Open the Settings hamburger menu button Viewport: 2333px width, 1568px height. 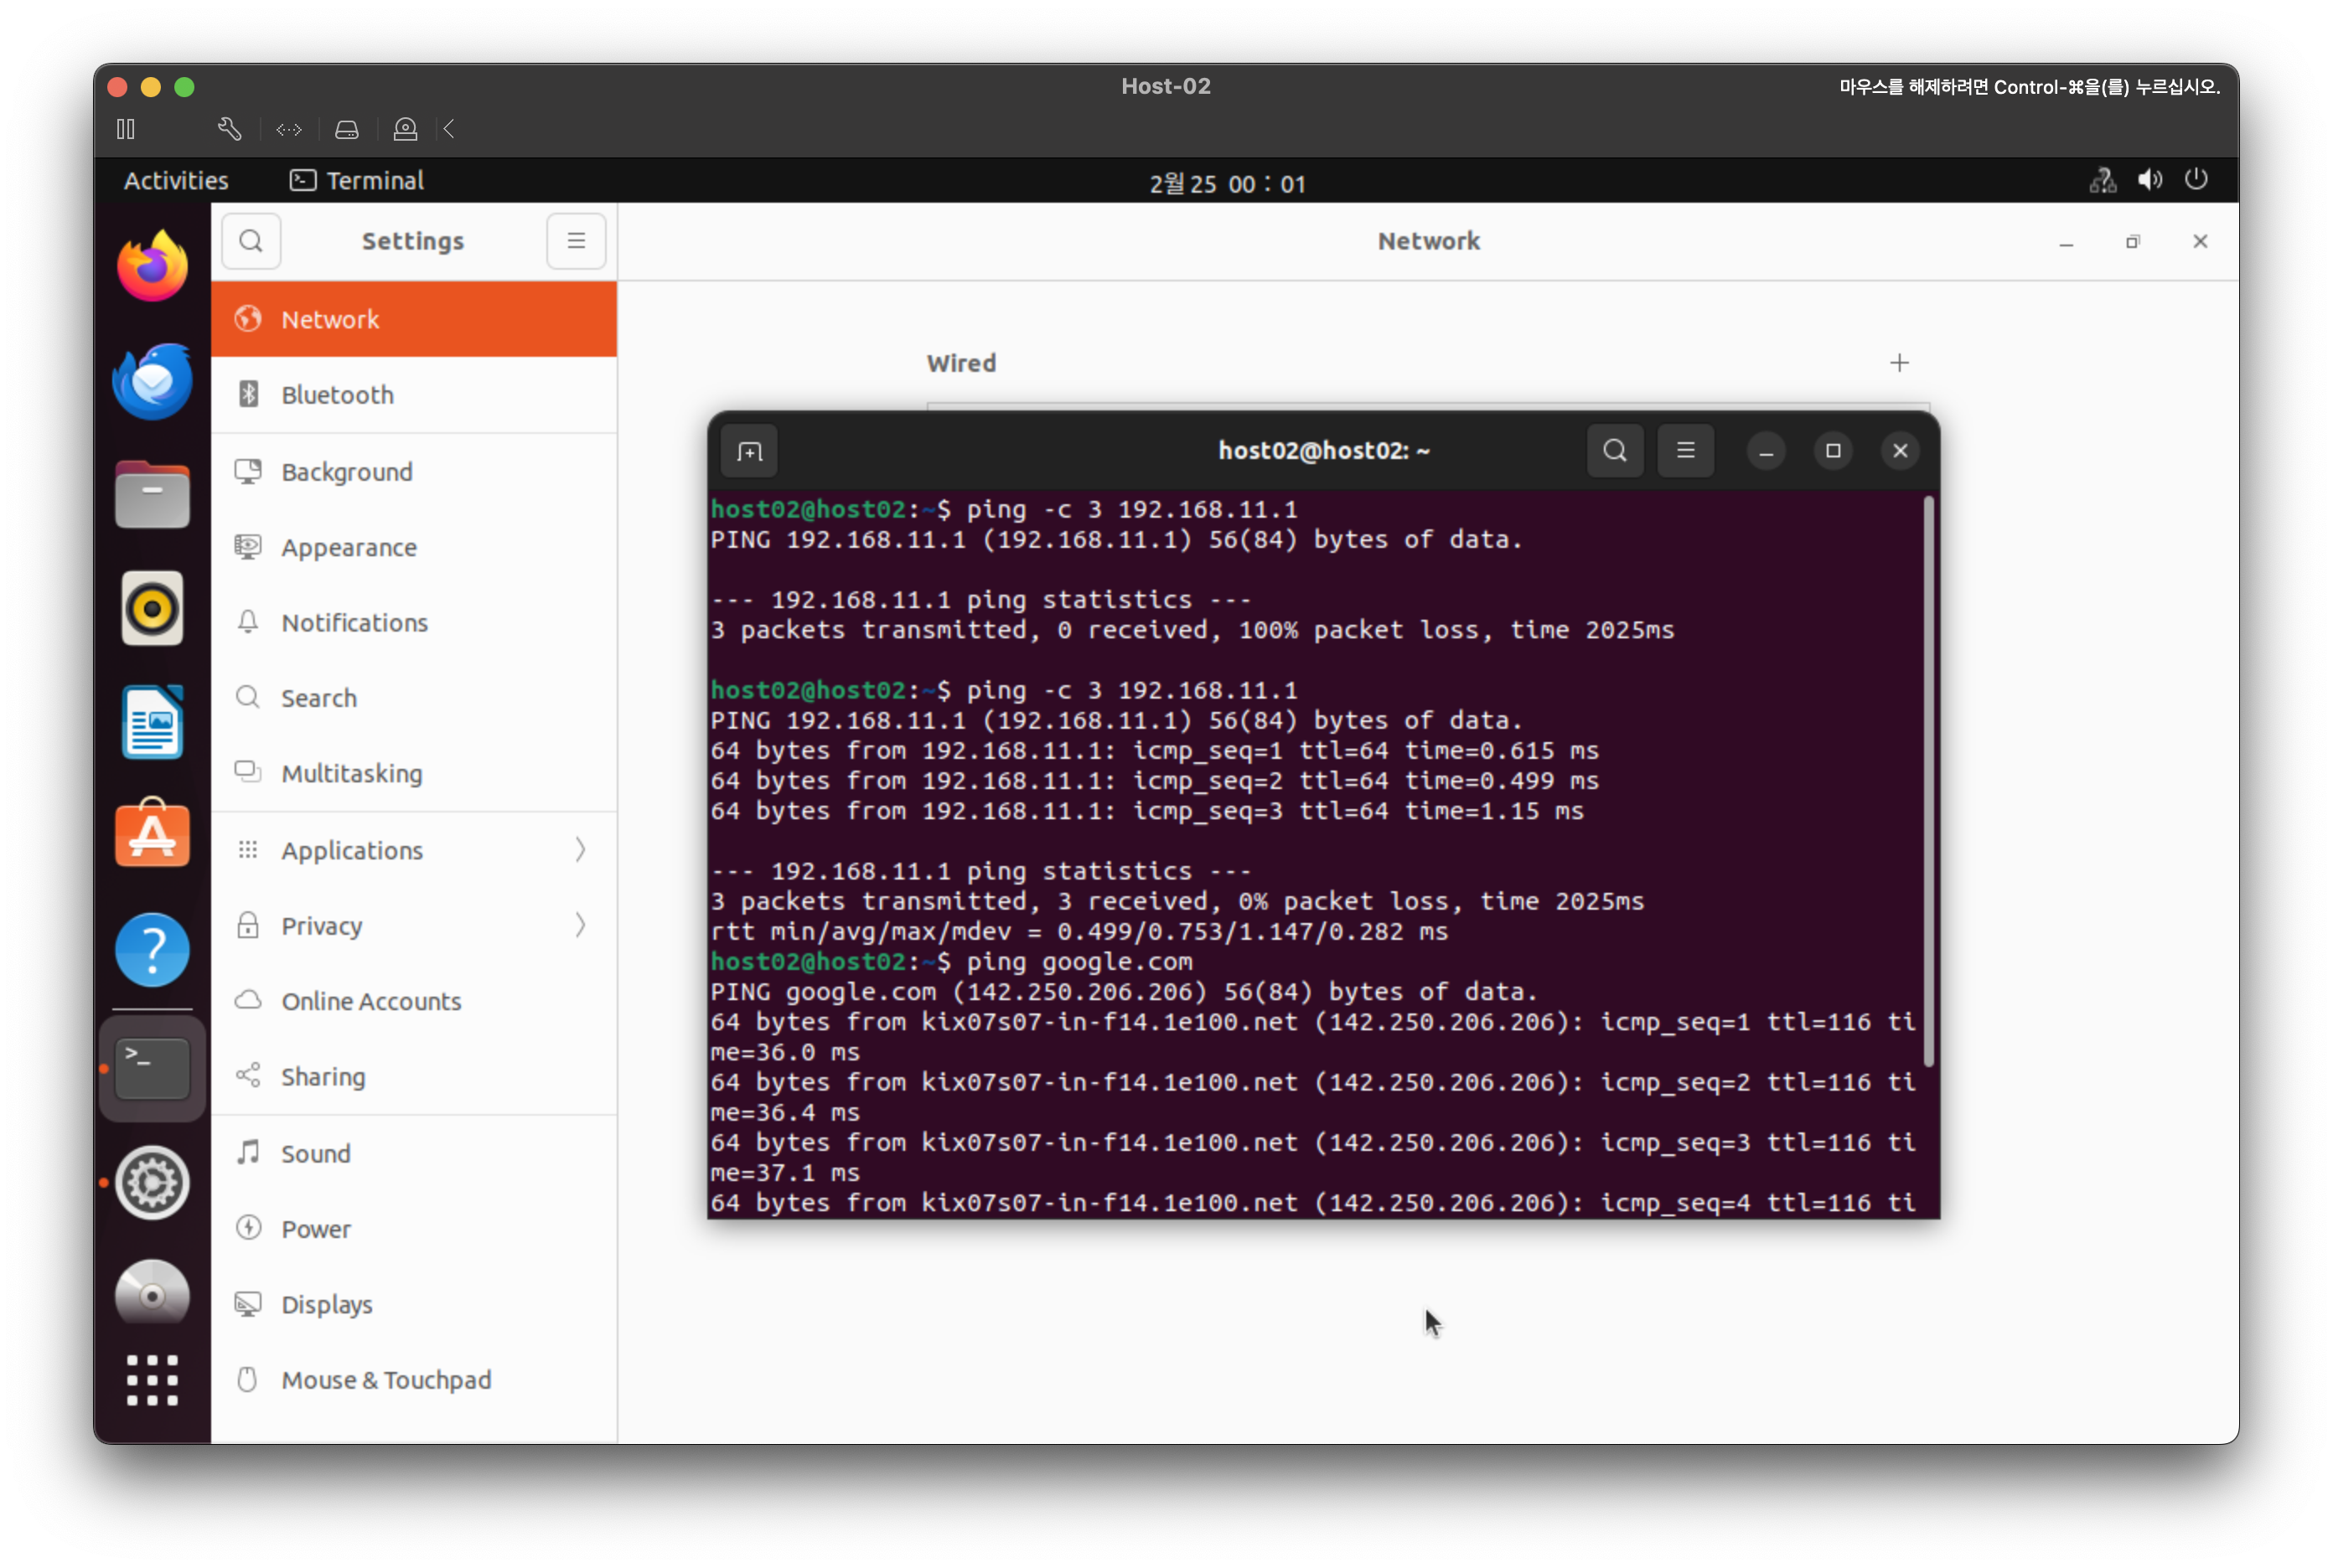click(x=577, y=241)
